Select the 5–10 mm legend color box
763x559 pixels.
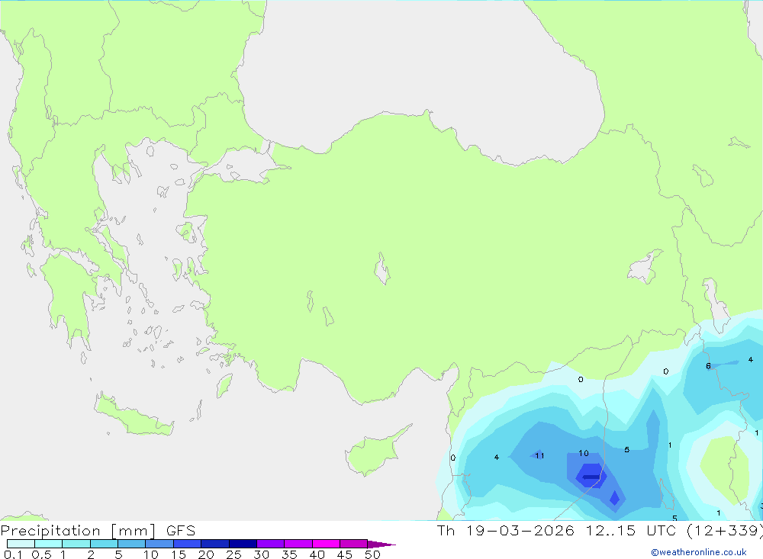131,544
